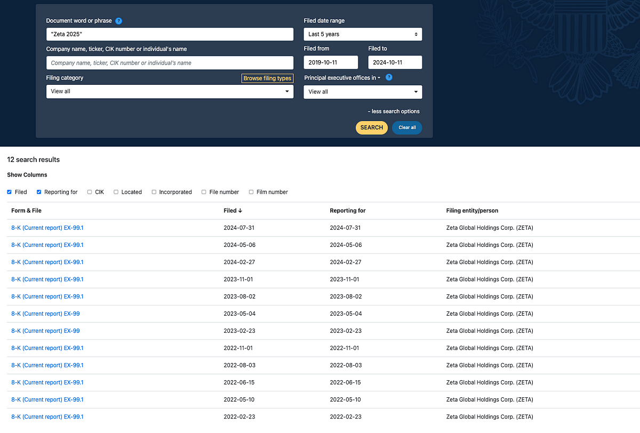Open 8-K EX-99.1 filed 2022-11-01
This screenshot has height=433, width=640.
(47, 348)
